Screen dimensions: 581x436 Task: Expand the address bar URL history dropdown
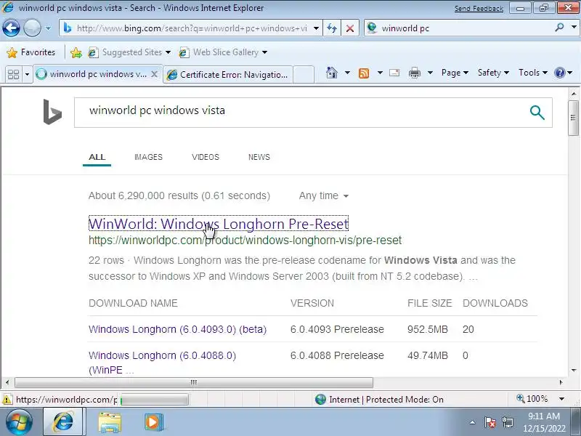tap(316, 28)
